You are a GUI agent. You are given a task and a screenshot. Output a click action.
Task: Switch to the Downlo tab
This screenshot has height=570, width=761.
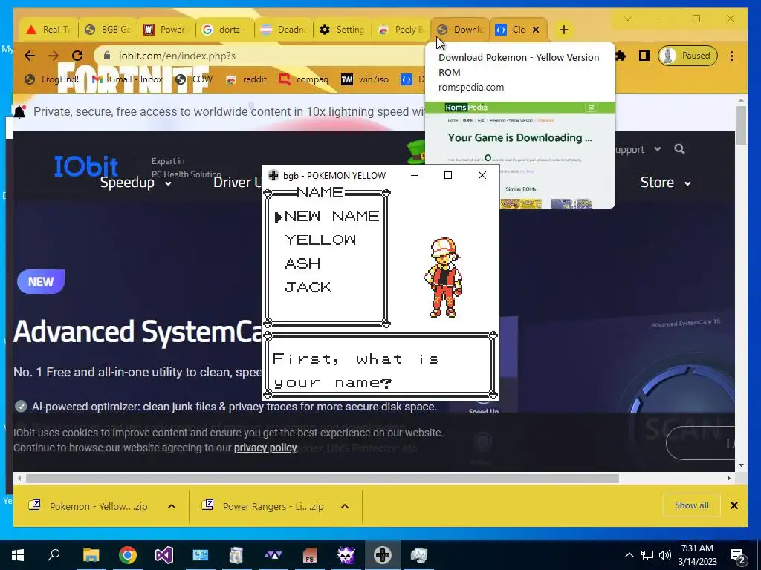click(460, 30)
